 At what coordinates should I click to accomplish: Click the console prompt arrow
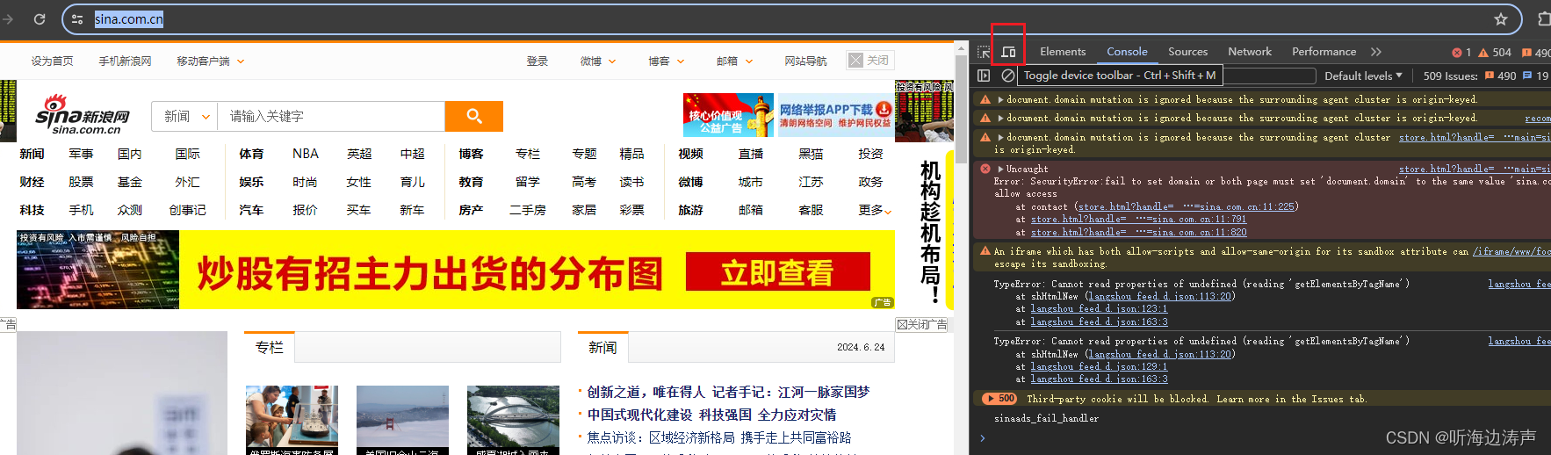point(983,437)
